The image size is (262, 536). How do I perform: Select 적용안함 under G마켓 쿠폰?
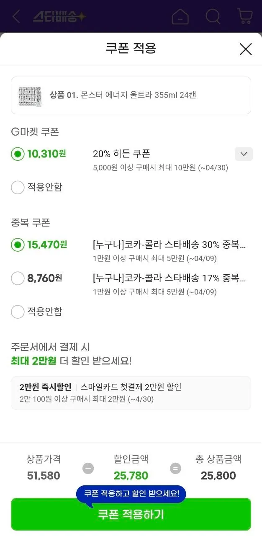point(18,187)
